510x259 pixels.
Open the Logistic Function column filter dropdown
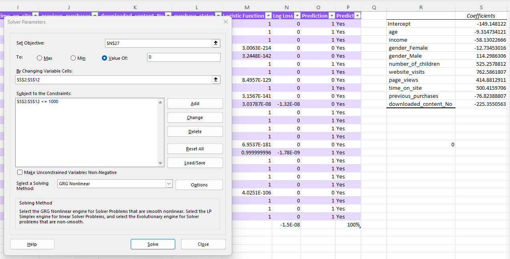268,16
